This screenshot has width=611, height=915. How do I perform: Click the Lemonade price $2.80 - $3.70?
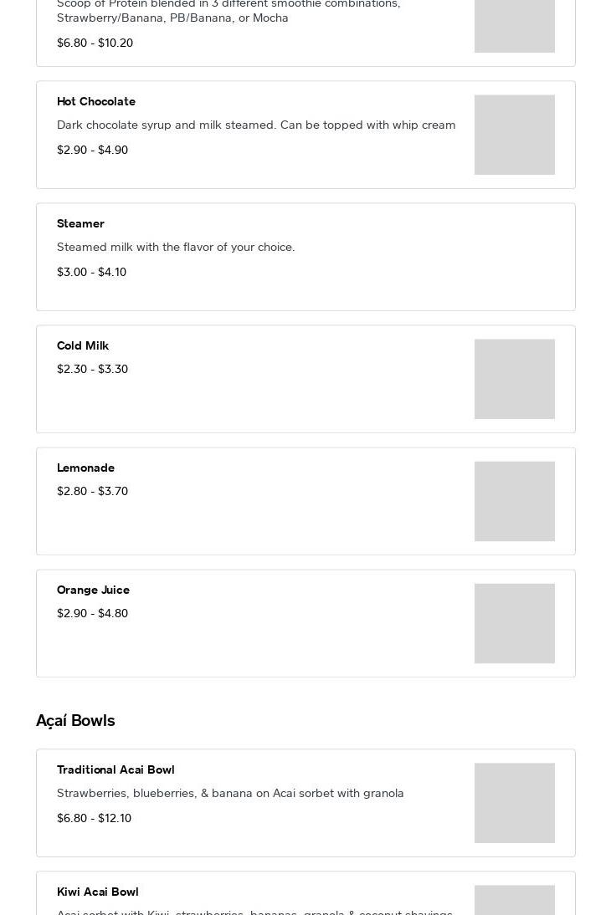(x=92, y=491)
